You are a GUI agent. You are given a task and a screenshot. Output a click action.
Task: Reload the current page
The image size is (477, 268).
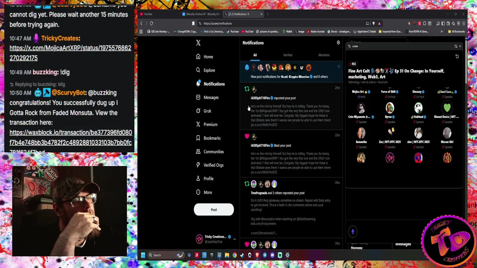(x=151, y=23)
